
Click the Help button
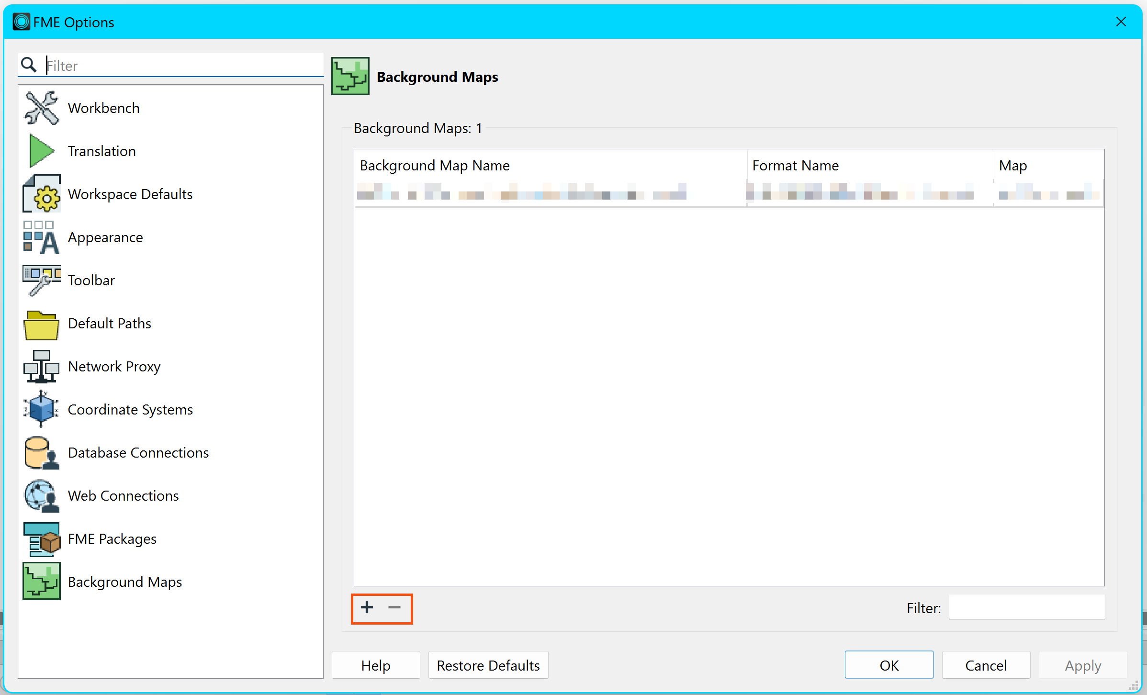(x=376, y=665)
